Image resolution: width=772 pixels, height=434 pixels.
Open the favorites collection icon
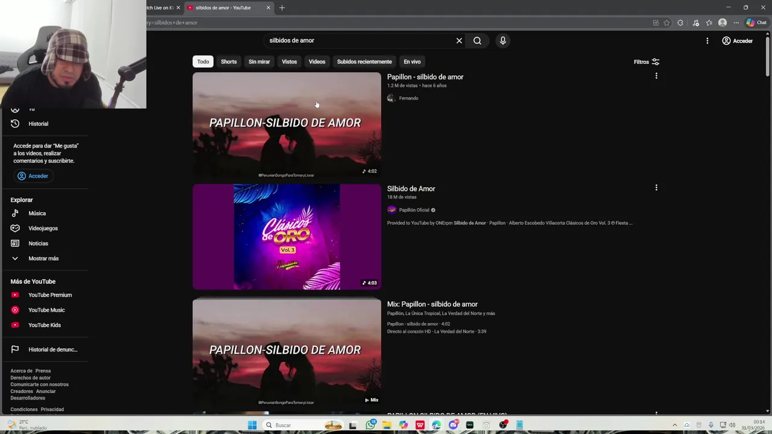(709, 23)
